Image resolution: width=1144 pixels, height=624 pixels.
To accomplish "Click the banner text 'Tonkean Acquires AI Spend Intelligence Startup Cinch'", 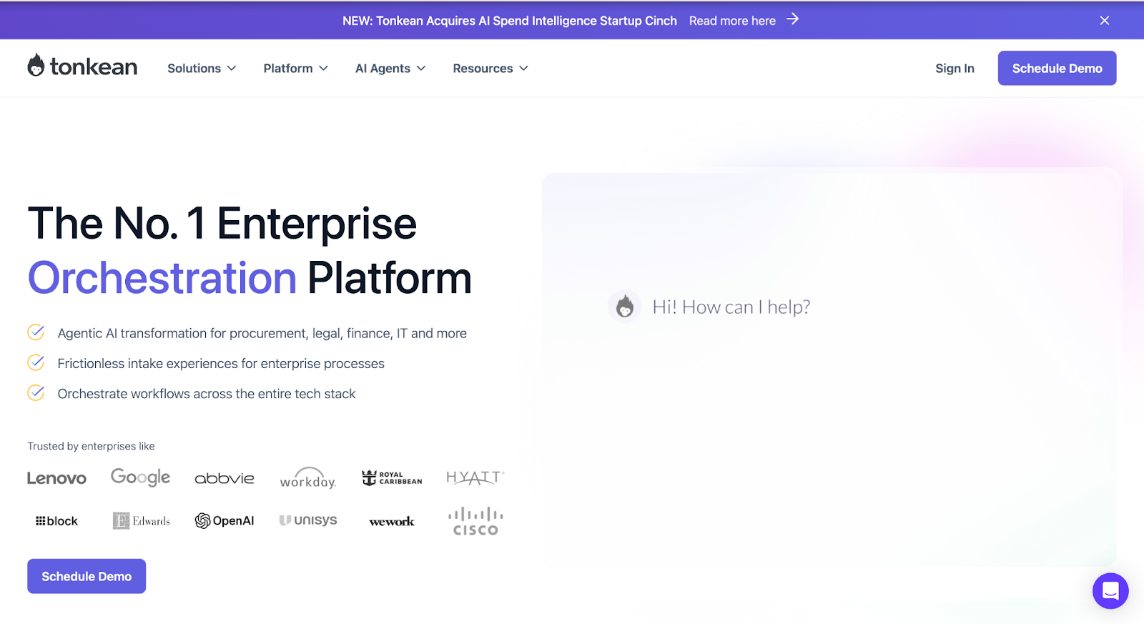I will [526, 21].
